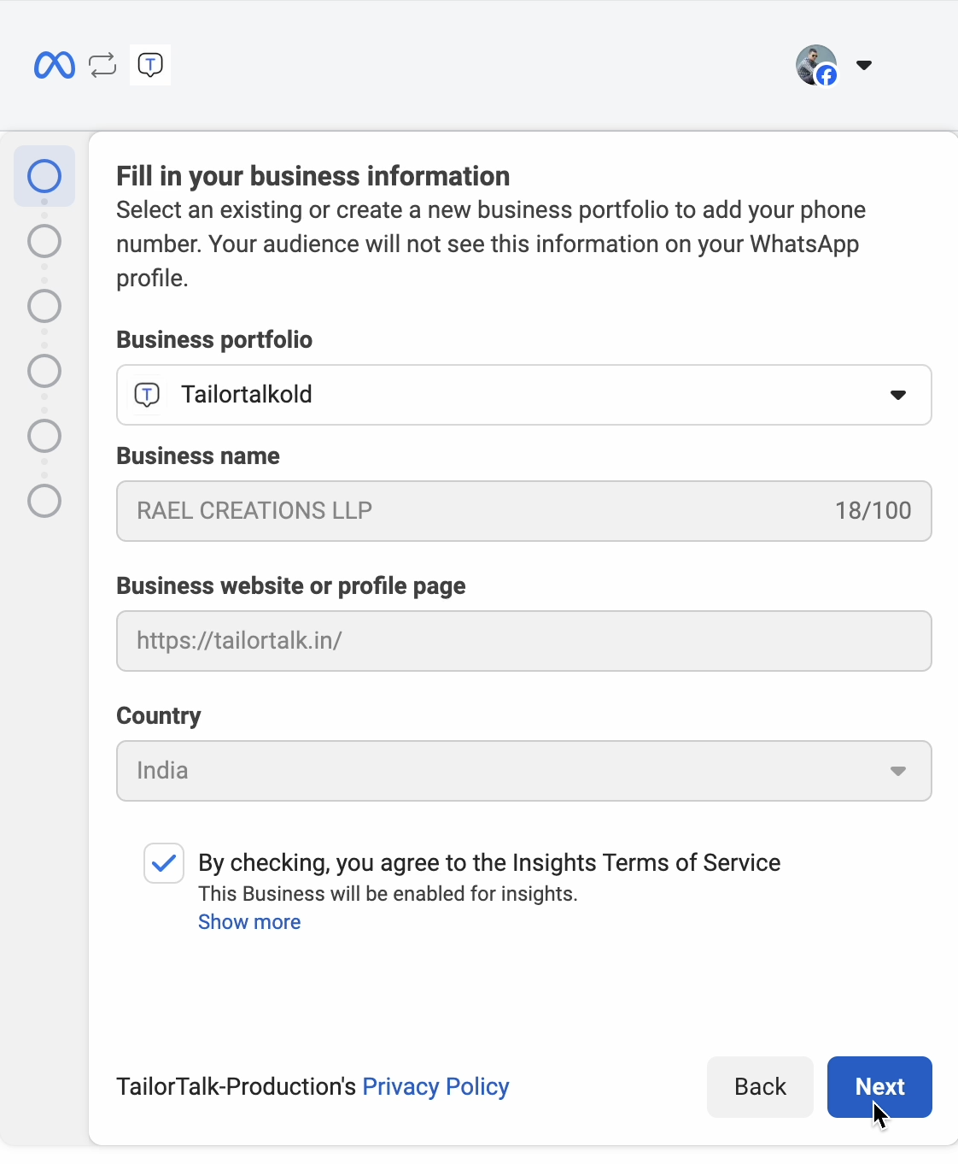The image size is (958, 1164).
Task: Click the Meta infinity logo
Action: point(55,65)
